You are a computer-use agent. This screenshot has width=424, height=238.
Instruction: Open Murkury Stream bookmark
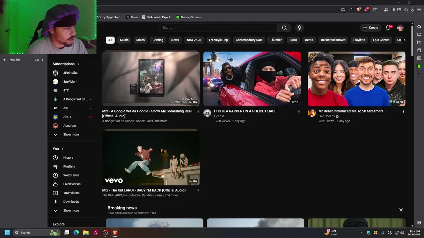[x=190, y=17]
